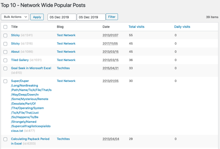Screen dimensions: 220x149
Task: Select the checkbox for About post
Action: point(5,52)
